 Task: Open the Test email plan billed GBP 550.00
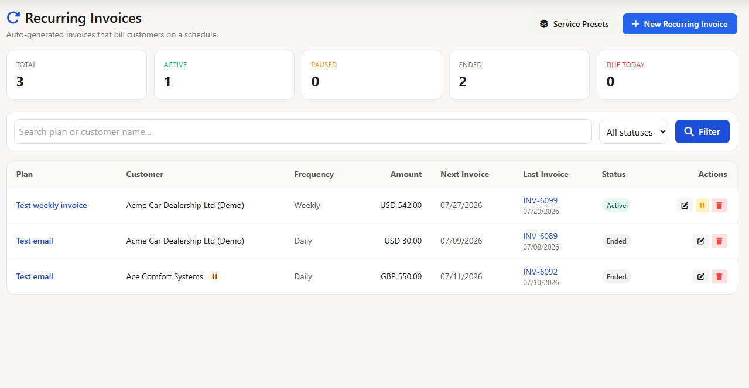(x=35, y=276)
